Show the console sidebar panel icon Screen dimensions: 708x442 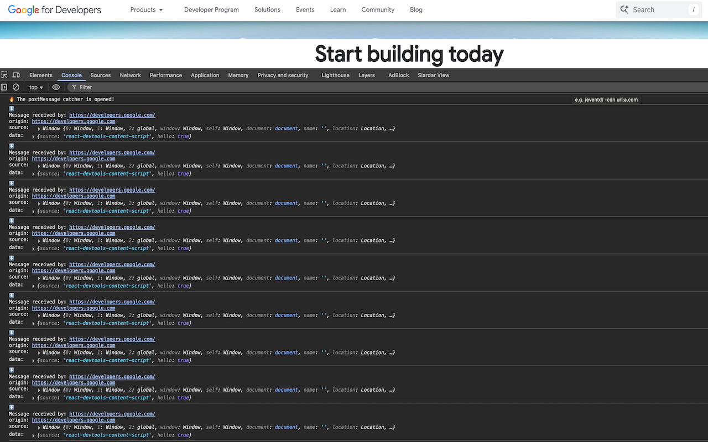[4, 87]
